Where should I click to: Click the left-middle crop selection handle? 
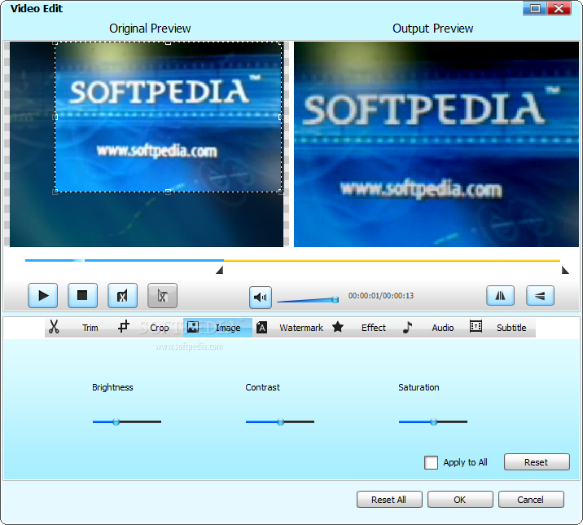coord(55,117)
